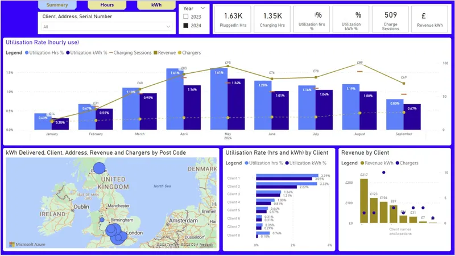
Task: Click the small bubble near Birmingham
Action: point(102,220)
